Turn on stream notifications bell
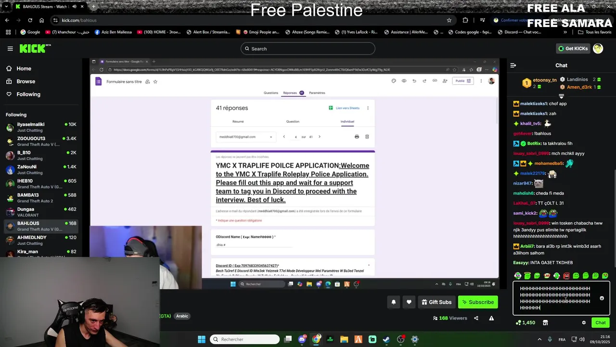 [x=393, y=302]
